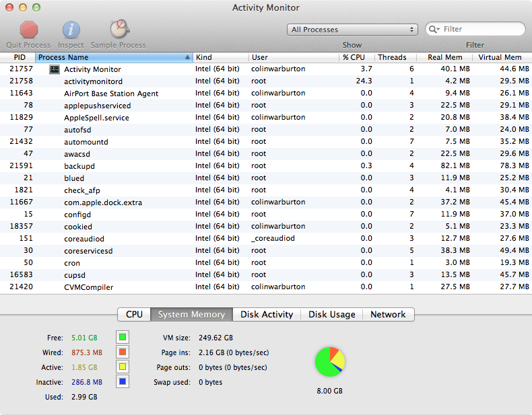Screen dimensions: 532x415
Task: Click the 1.85 GB active memory value
Action: 84,367
